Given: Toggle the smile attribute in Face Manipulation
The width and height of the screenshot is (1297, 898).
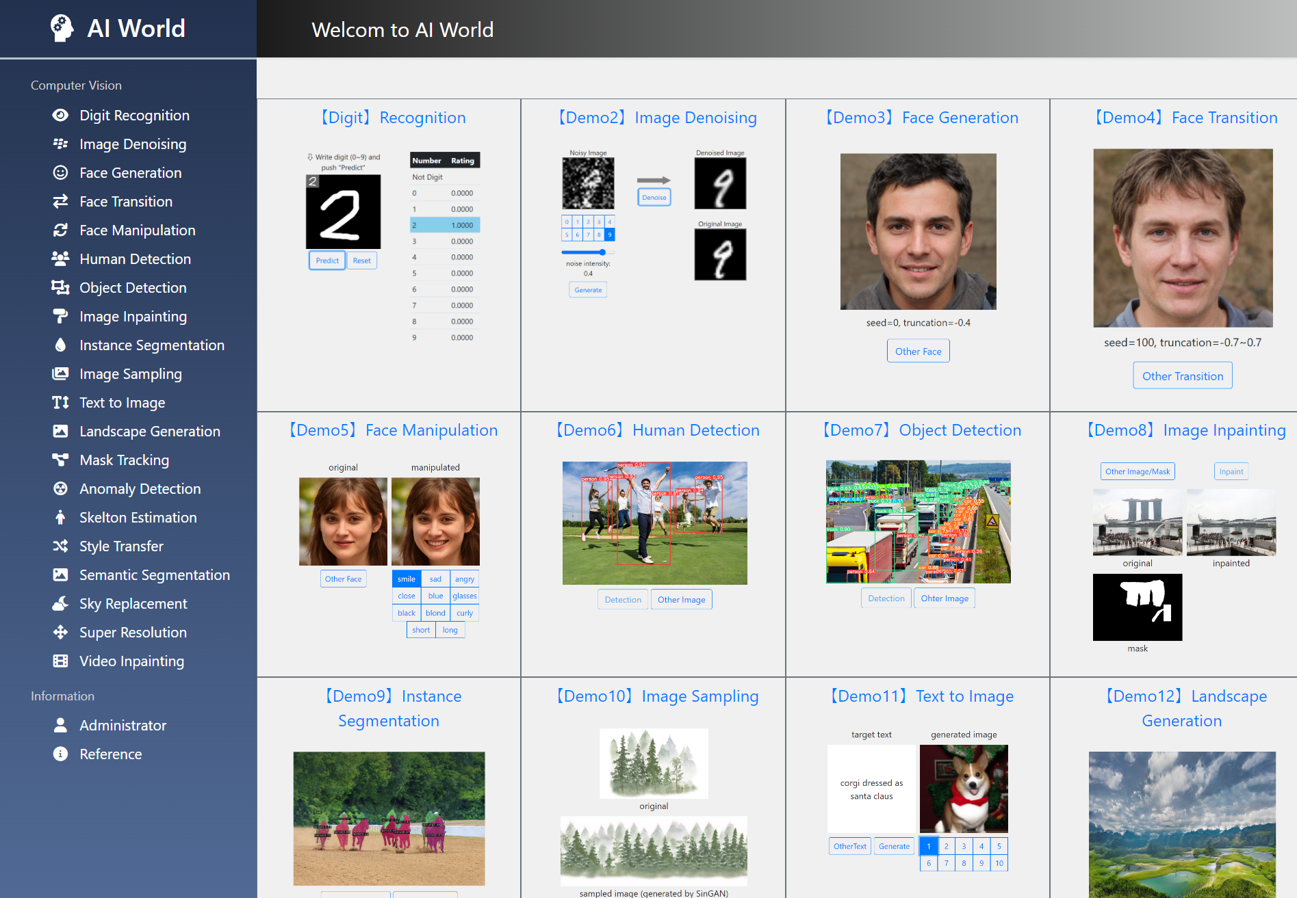Looking at the screenshot, I should (x=407, y=579).
